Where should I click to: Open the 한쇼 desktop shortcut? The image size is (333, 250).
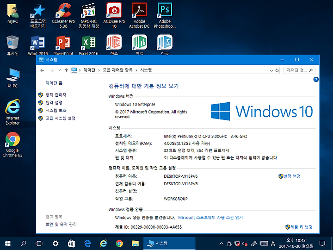pyautogui.click(x=114, y=45)
